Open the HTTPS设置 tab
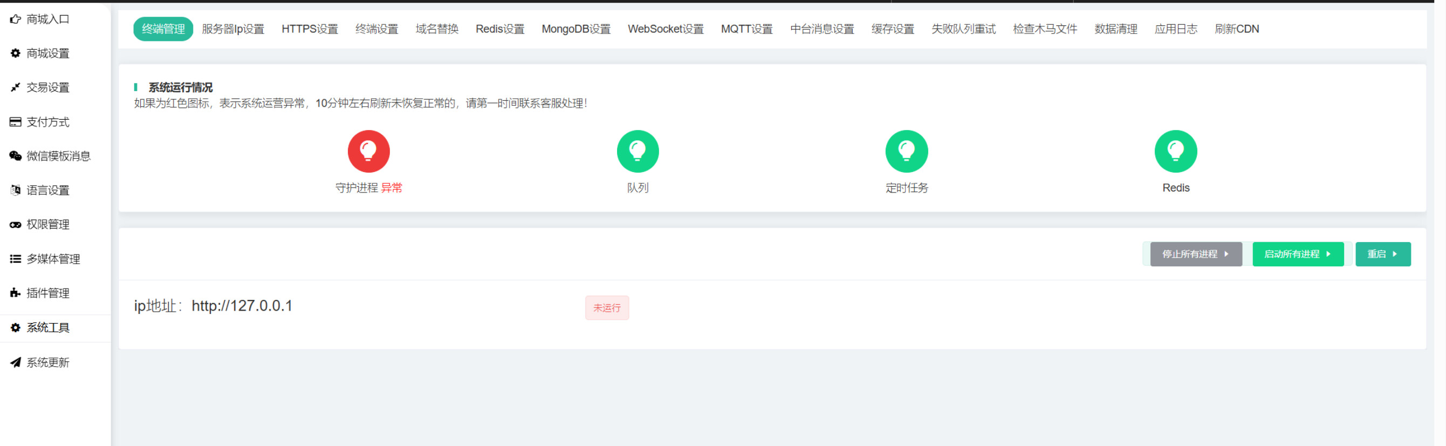The width and height of the screenshot is (1446, 446). (309, 29)
